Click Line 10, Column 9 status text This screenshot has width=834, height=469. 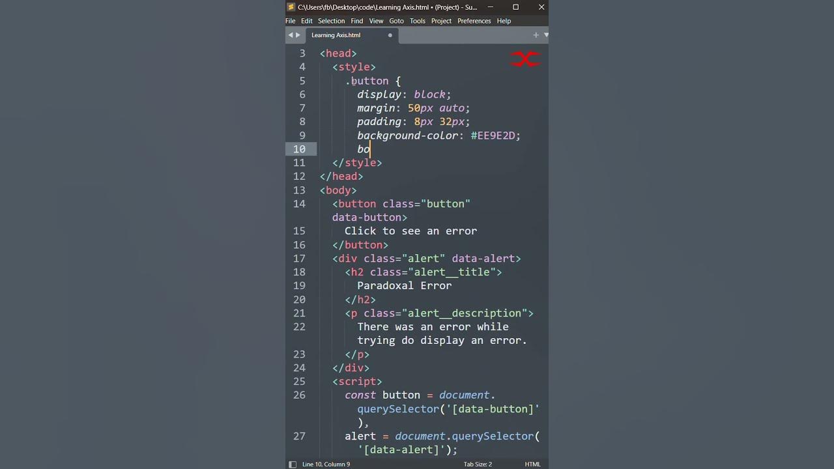point(326,464)
